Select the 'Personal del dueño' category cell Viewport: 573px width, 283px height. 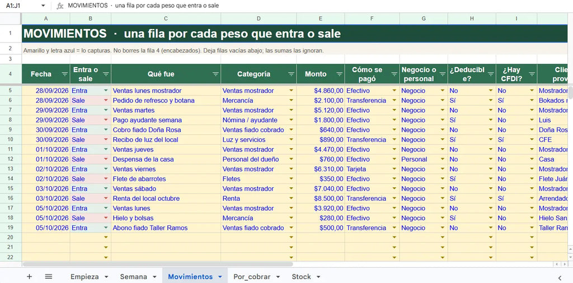[x=259, y=159]
